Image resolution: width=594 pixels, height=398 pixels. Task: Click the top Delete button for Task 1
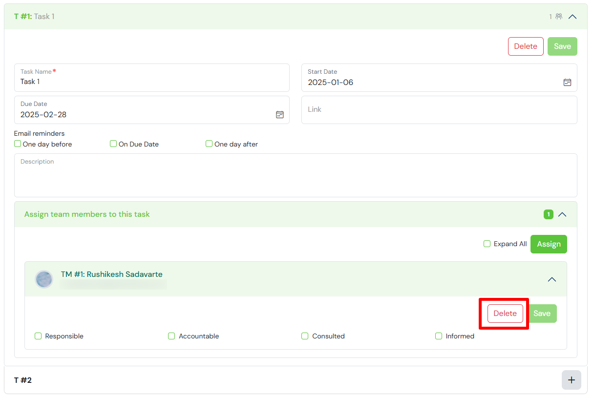tap(526, 46)
